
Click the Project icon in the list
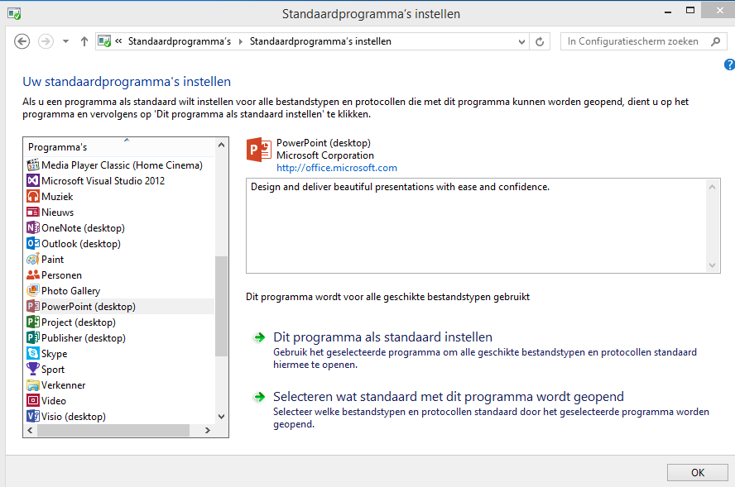pyautogui.click(x=33, y=322)
